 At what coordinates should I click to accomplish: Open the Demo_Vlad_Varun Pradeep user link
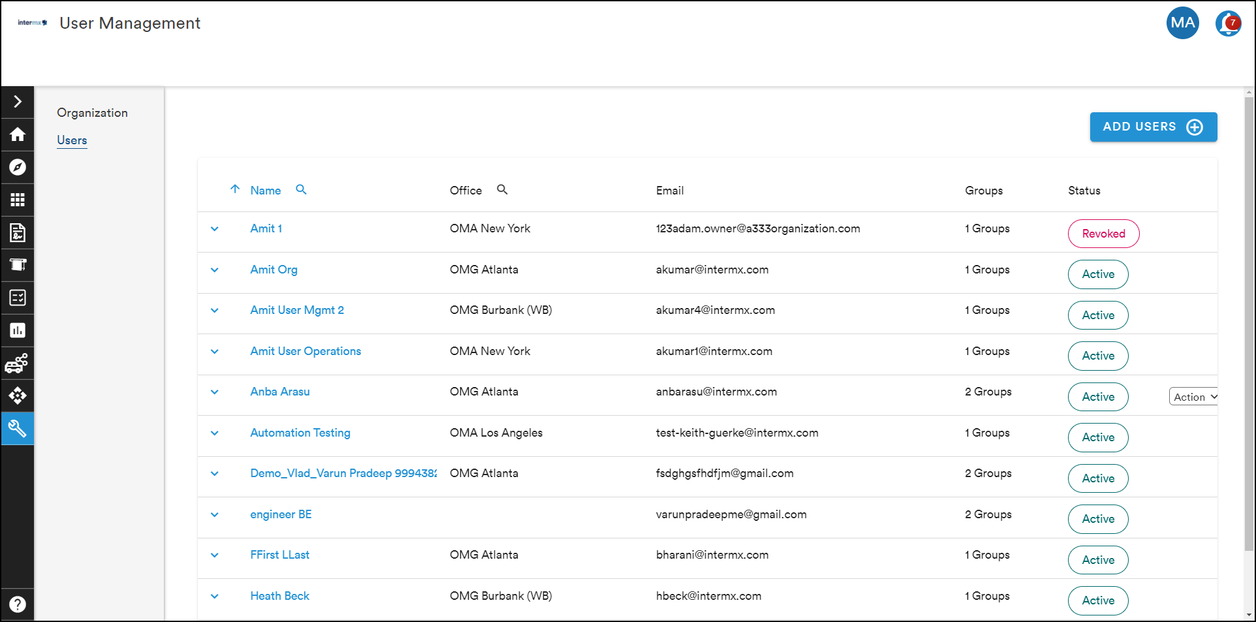coord(343,473)
